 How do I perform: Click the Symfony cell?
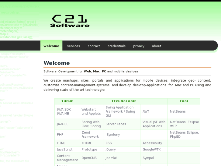click(122, 135)
